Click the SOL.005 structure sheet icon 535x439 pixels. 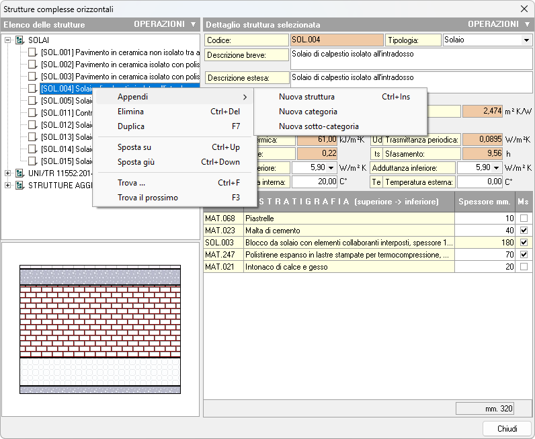pyautogui.click(x=32, y=101)
